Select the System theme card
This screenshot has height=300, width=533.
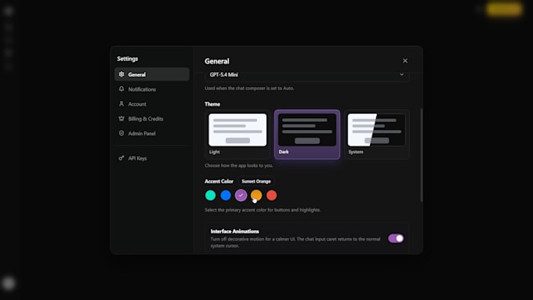pos(377,134)
